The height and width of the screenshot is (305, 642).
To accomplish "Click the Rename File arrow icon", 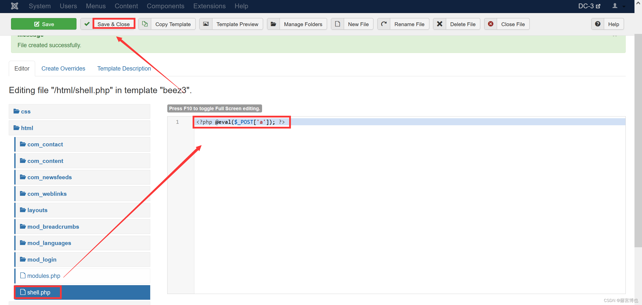I will (x=384, y=24).
